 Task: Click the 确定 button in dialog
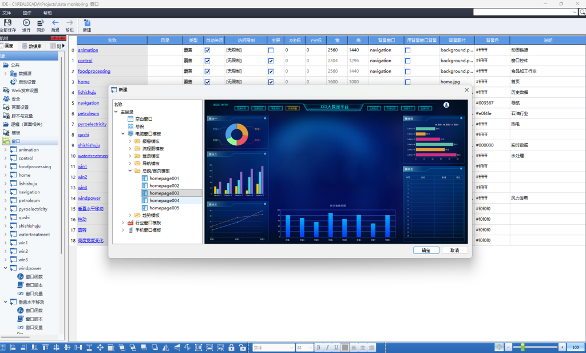tap(426, 251)
